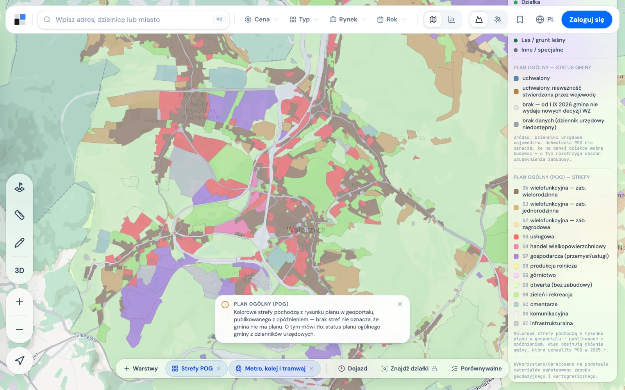Image resolution: width=625 pixels, height=390 pixels.
Task: Toggle 3D map view
Action: click(x=20, y=270)
